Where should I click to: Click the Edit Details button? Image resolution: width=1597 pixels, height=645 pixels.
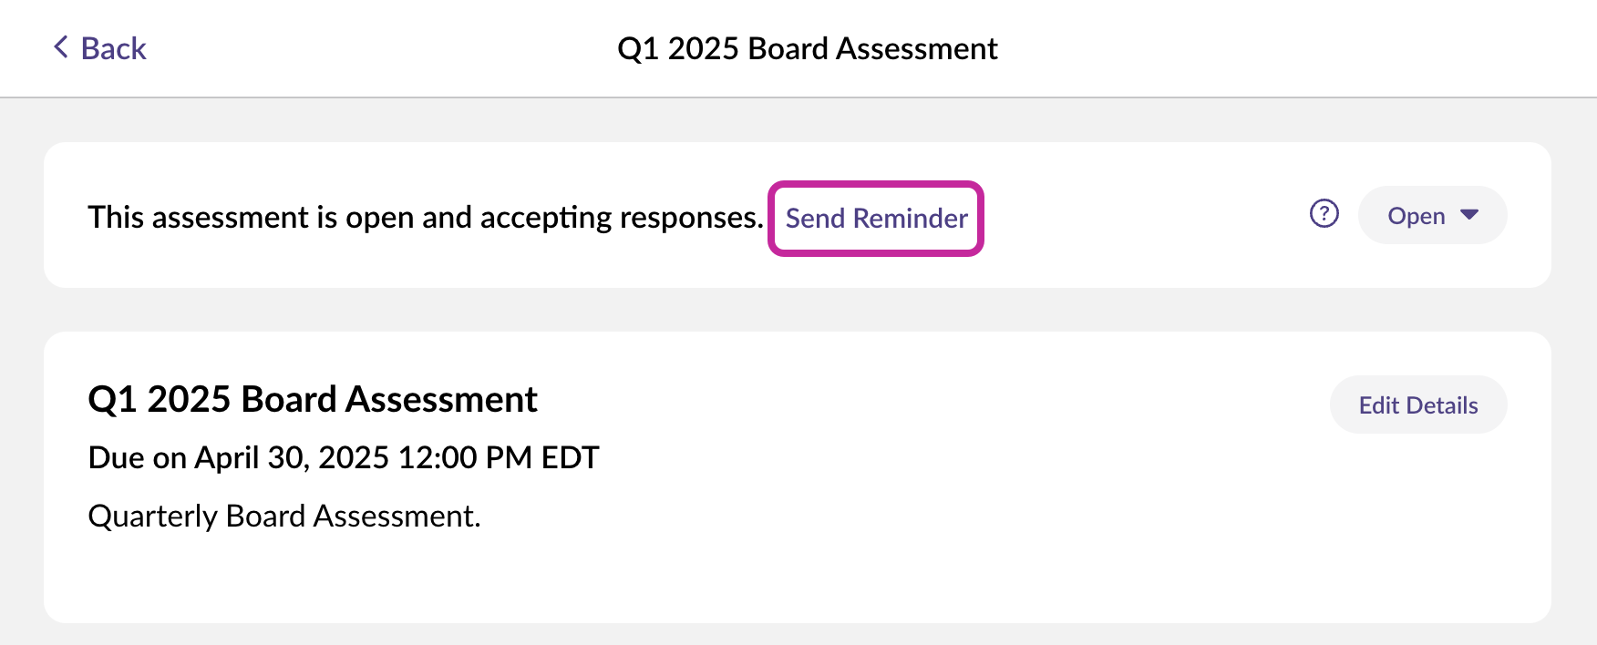(x=1417, y=404)
